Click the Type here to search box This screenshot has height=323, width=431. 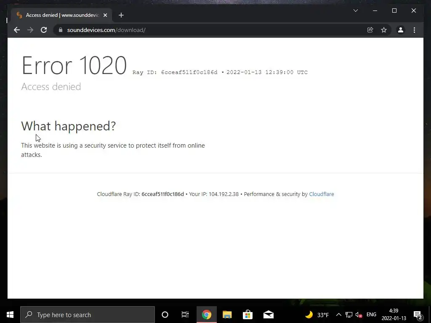pyautogui.click(x=88, y=315)
